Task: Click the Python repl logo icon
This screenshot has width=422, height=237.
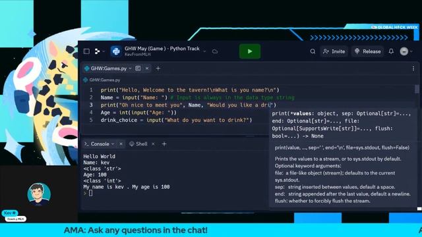Action: (116, 51)
